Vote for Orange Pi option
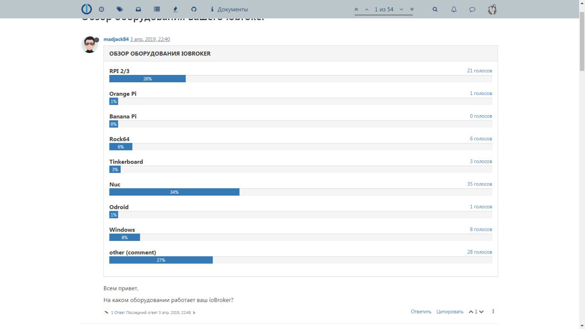Viewport: 585px width, 329px height. tap(122, 94)
